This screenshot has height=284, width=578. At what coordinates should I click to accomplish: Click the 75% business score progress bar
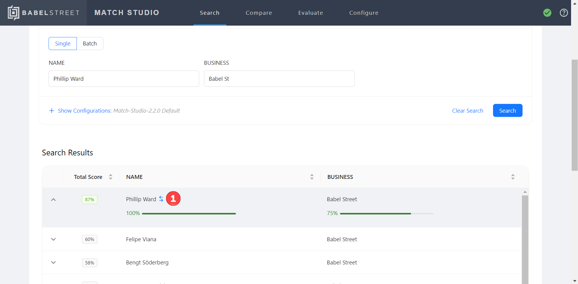387,214
